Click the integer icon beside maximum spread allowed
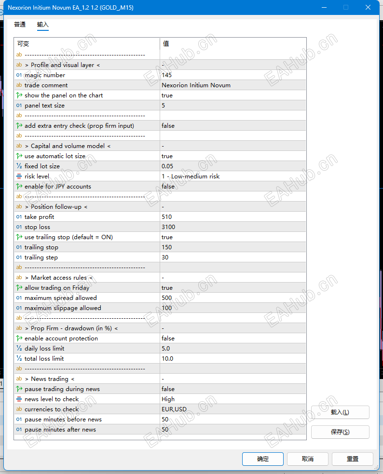This screenshot has width=383, height=474. tap(19, 298)
